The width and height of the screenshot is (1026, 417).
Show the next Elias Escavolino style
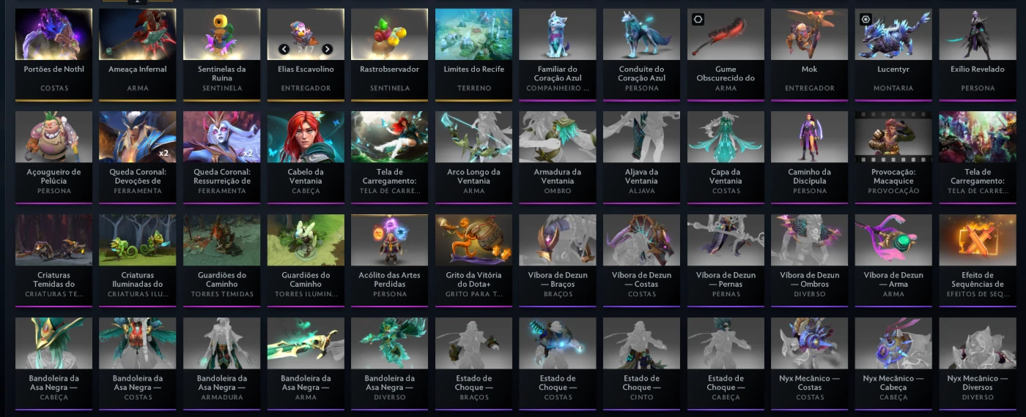click(327, 49)
